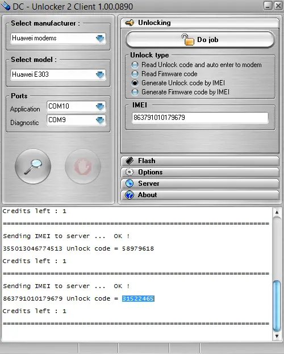Choose Generate Firmware code by IMEI

click(135, 92)
